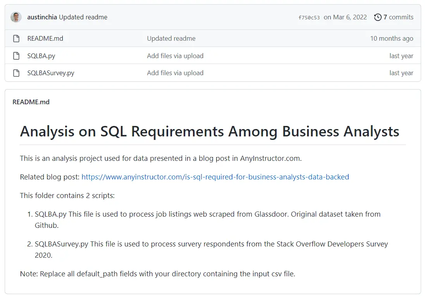The image size is (425, 298).
Task: Open 'Add files via upload' commit for SQLBASurvey.py
Action: tap(175, 73)
